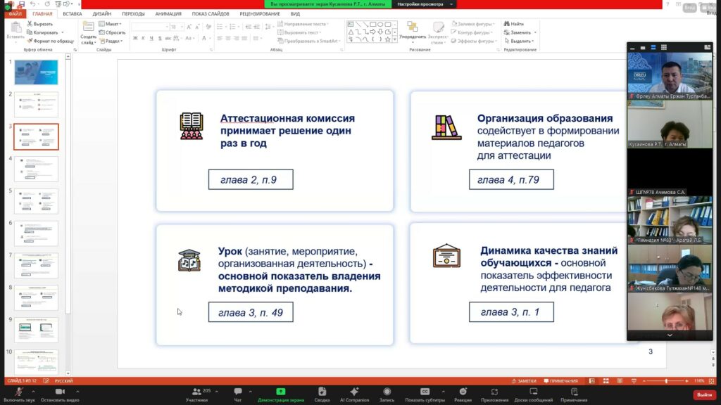Click the Сводка summary icon
The width and height of the screenshot is (721, 405).
coord(322,392)
